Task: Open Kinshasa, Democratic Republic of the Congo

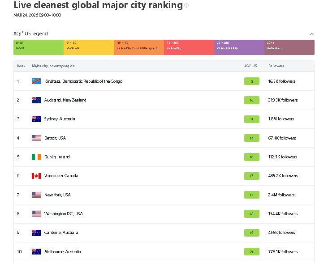Action: click(83, 81)
